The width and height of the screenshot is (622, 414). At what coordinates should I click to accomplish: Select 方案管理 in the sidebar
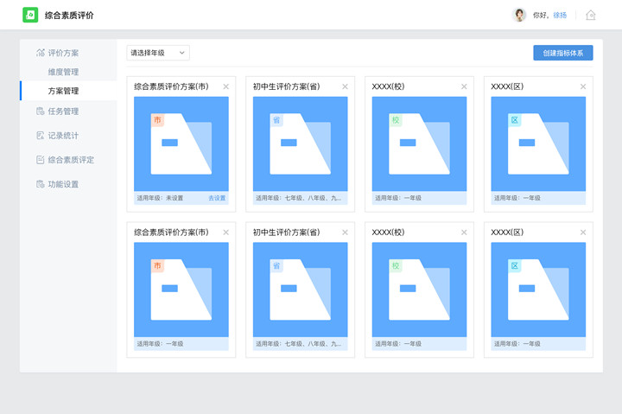tap(68, 91)
